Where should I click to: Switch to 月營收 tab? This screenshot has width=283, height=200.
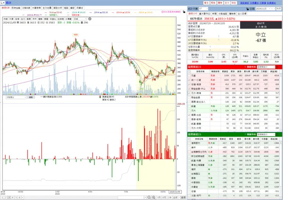(x=80, y=8)
